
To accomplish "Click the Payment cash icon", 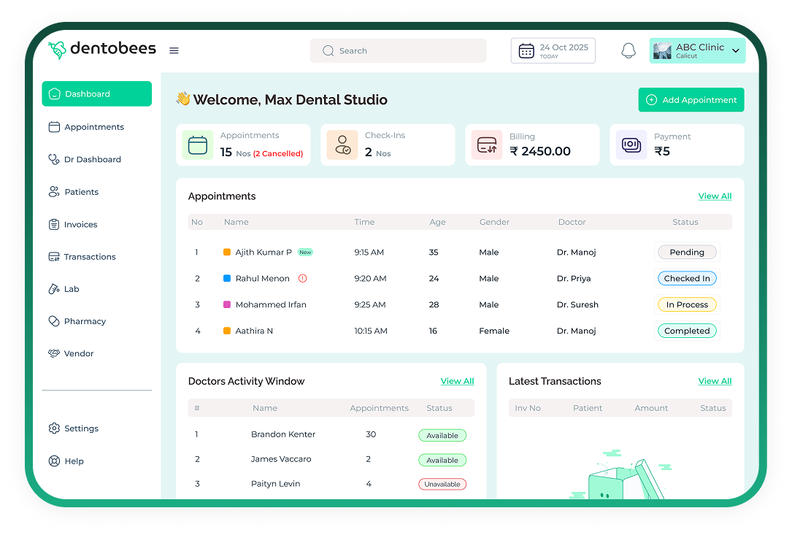I will coord(631,145).
